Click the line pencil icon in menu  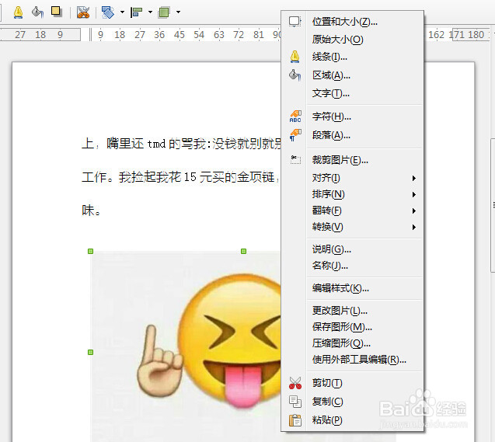click(295, 57)
